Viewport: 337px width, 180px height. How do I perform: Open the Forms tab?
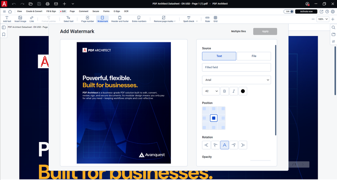(106, 11)
